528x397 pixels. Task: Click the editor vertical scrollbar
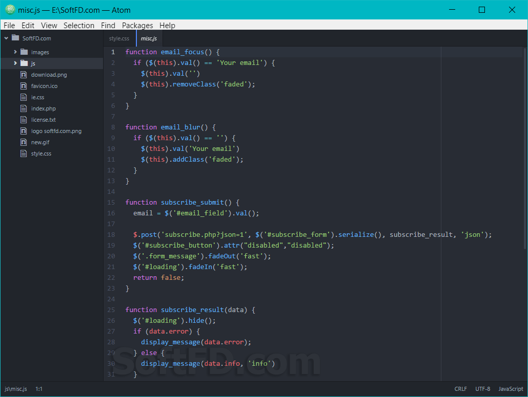point(524,148)
